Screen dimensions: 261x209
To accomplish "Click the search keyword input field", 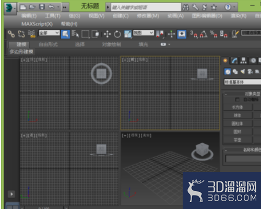I will (x=146, y=7).
